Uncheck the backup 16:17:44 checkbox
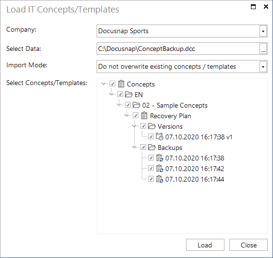The width and height of the screenshot is (273, 258). (x=151, y=179)
